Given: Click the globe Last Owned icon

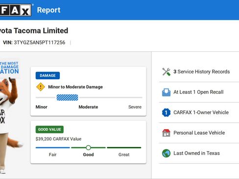Looking at the screenshot, I should [167, 153].
